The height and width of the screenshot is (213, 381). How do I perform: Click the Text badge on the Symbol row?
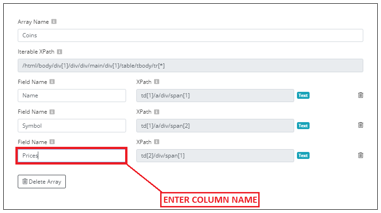[x=303, y=126]
